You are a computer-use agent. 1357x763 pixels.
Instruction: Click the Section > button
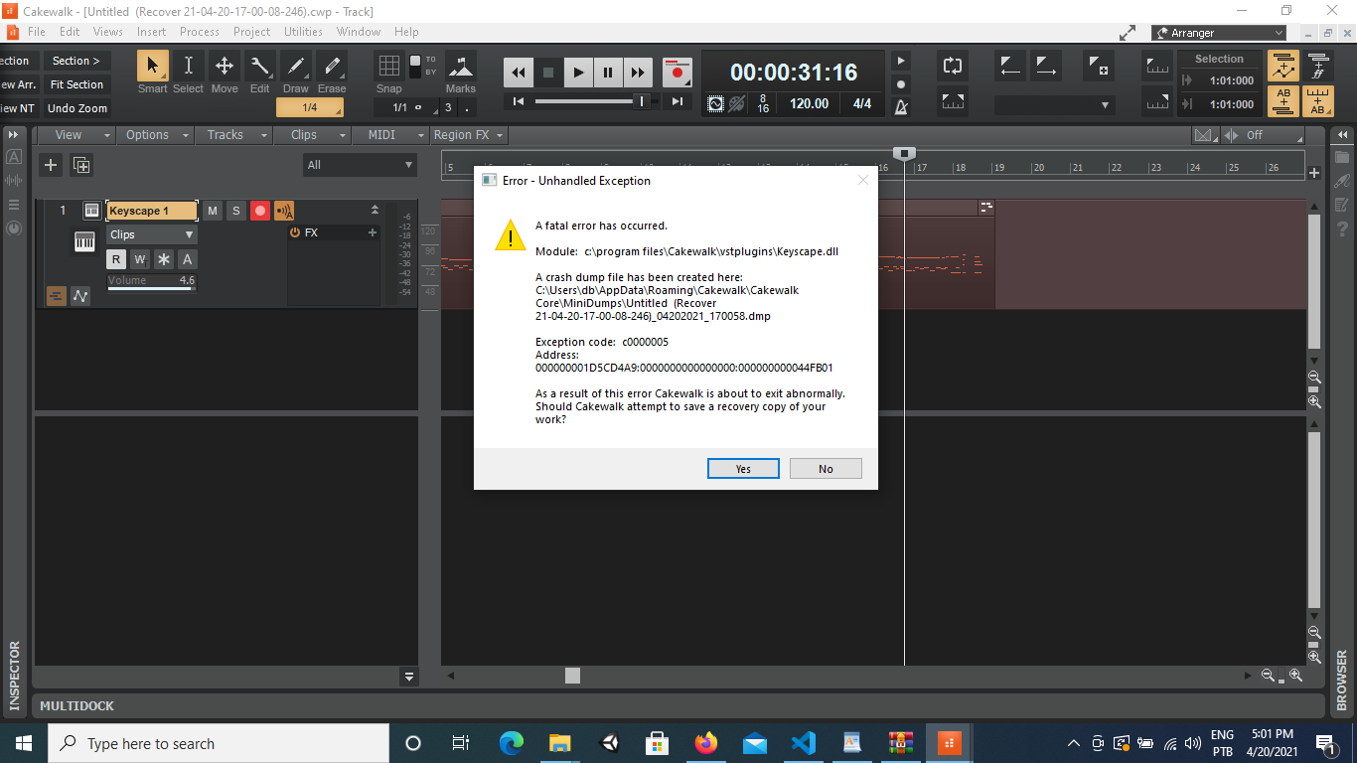point(76,61)
